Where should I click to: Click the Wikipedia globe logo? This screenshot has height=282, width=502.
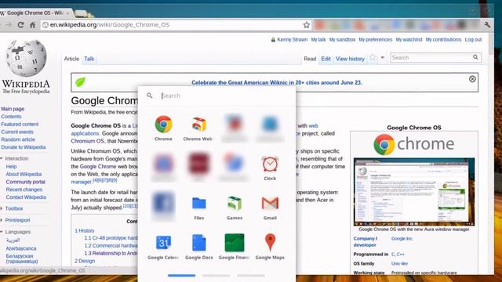(x=26, y=59)
